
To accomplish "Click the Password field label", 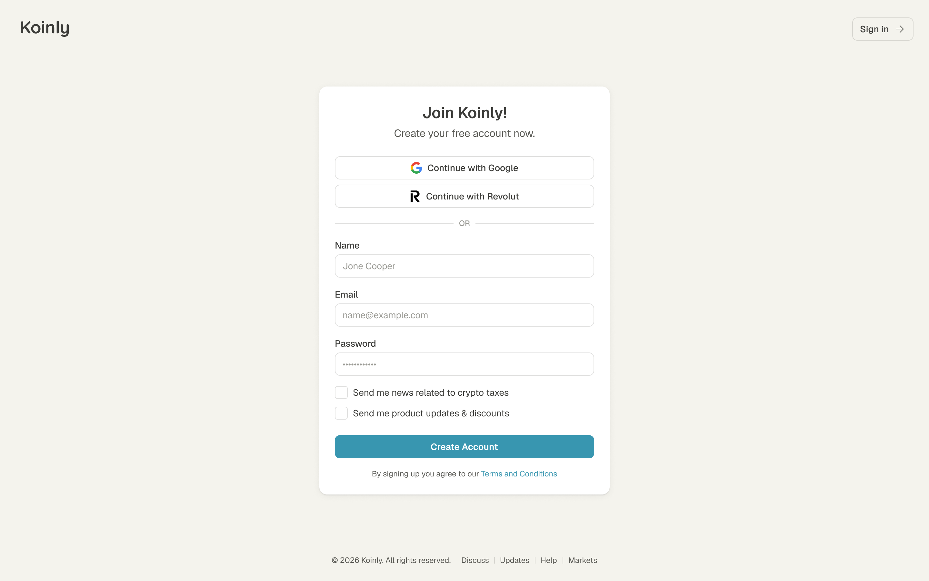I will 355,343.
